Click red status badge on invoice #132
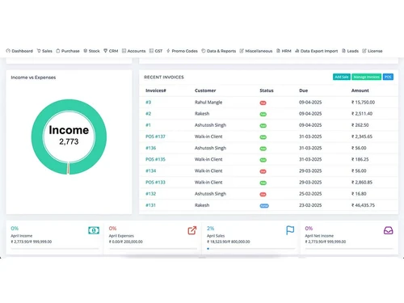Image resolution: width=404 pixels, height=303 pixels. coord(263,195)
